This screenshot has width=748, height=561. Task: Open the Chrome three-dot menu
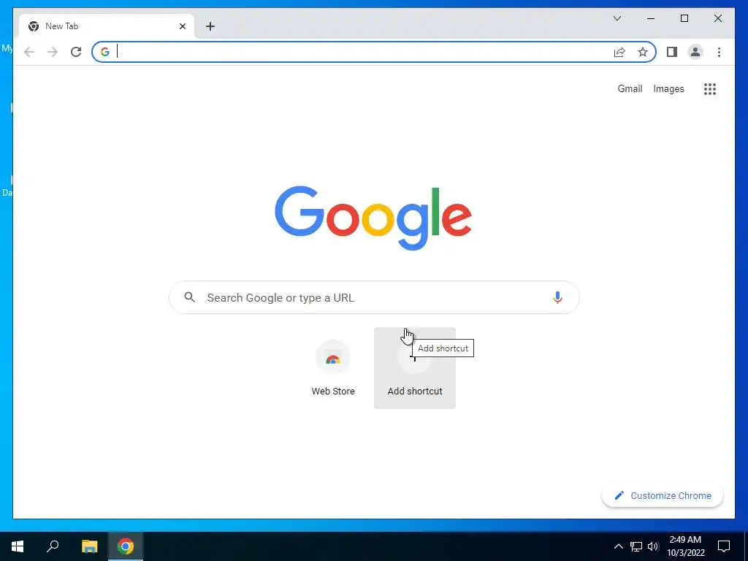click(719, 52)
